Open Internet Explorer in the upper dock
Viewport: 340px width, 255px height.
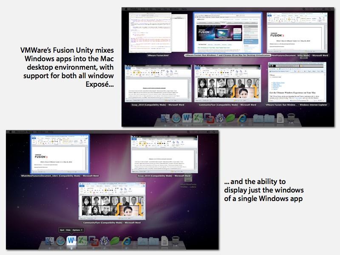242,119
